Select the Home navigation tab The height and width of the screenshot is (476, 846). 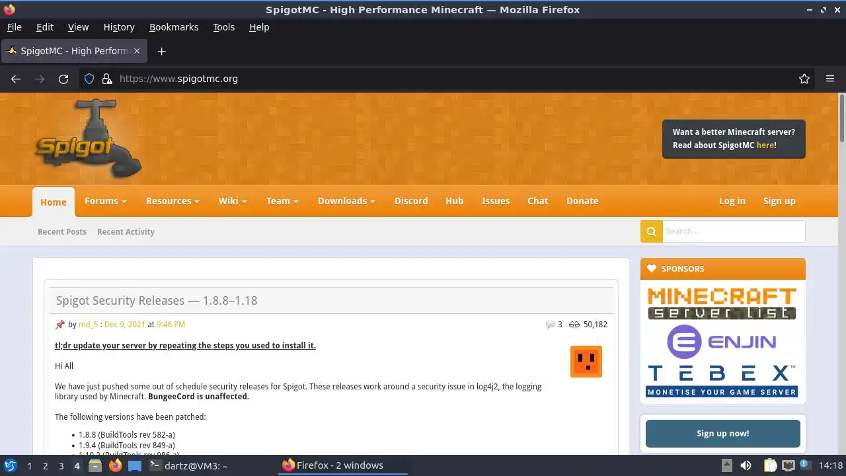point(54,202)
